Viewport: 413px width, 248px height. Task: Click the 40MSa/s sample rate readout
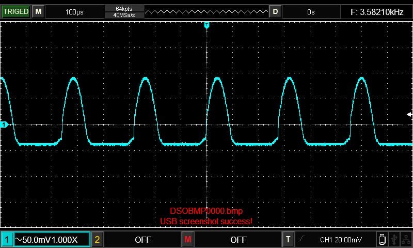point(124,15)
